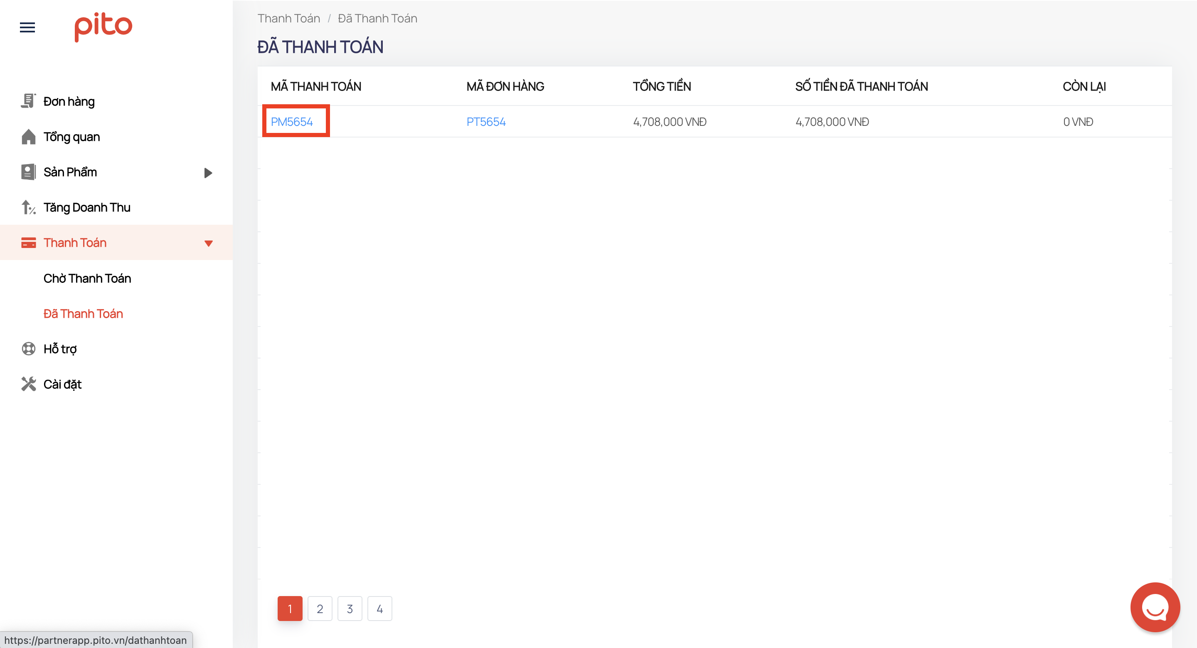Open order code PT5654
Screen dimensions: 1197x648
coord(486,122)
